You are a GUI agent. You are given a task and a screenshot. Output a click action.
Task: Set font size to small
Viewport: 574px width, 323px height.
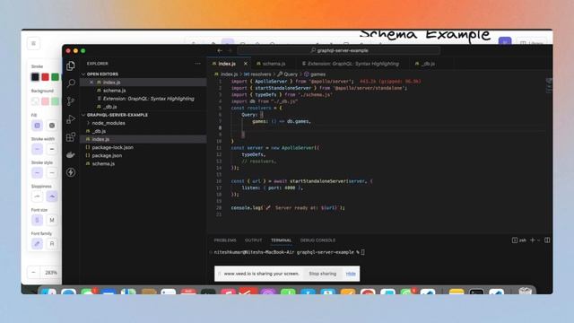[37, 220]
